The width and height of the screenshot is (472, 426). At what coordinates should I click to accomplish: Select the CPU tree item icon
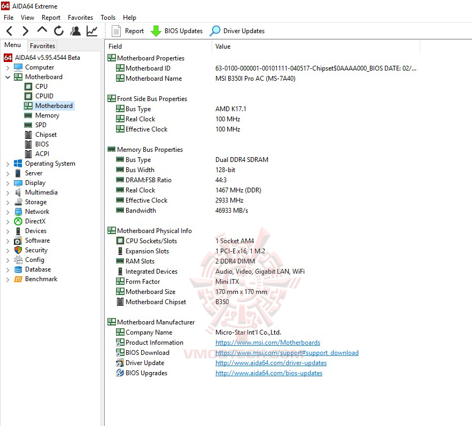[28, 87]
